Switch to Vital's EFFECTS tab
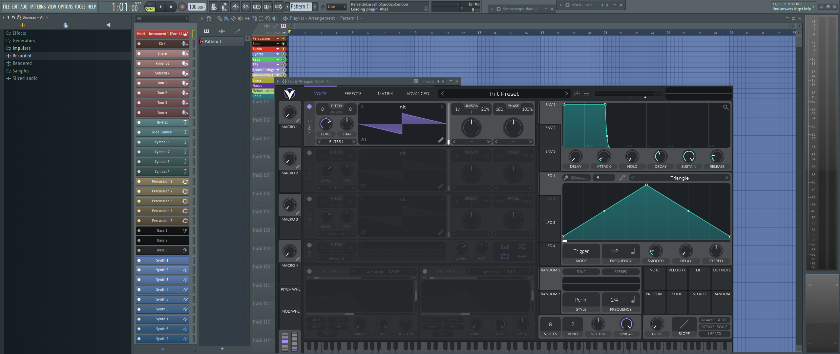 (353, 94)
